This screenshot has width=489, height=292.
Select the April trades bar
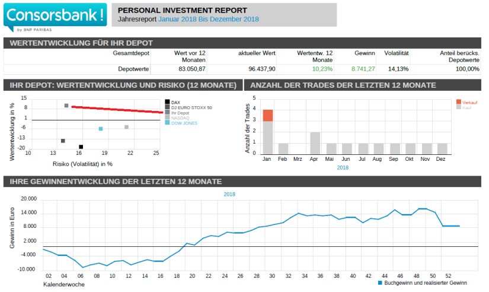(315, 142)
